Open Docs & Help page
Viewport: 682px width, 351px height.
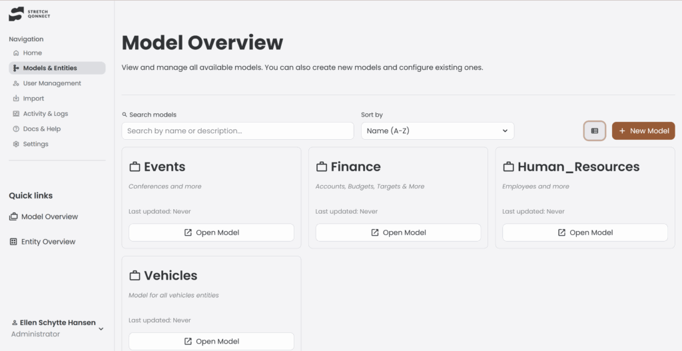(x=41, y=129)
